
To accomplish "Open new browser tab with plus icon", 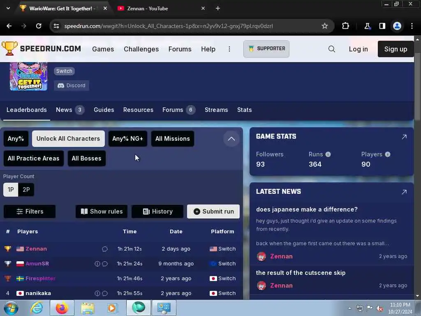I will [x=218, y=8].
